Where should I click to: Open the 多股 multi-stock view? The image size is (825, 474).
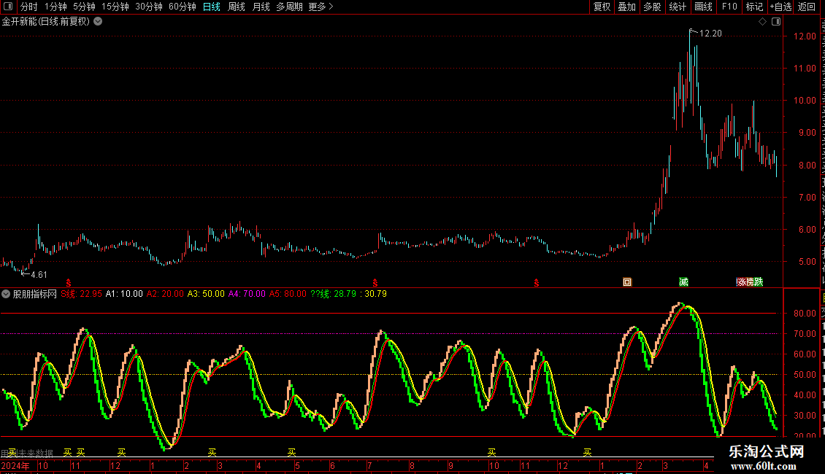click(x=652, y=7)
